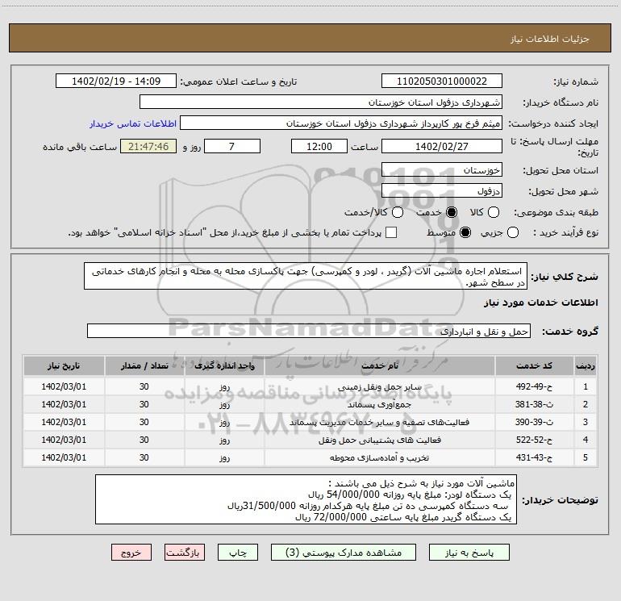Click the چاپ print button
Screen dimensions: 621x601
238,553
